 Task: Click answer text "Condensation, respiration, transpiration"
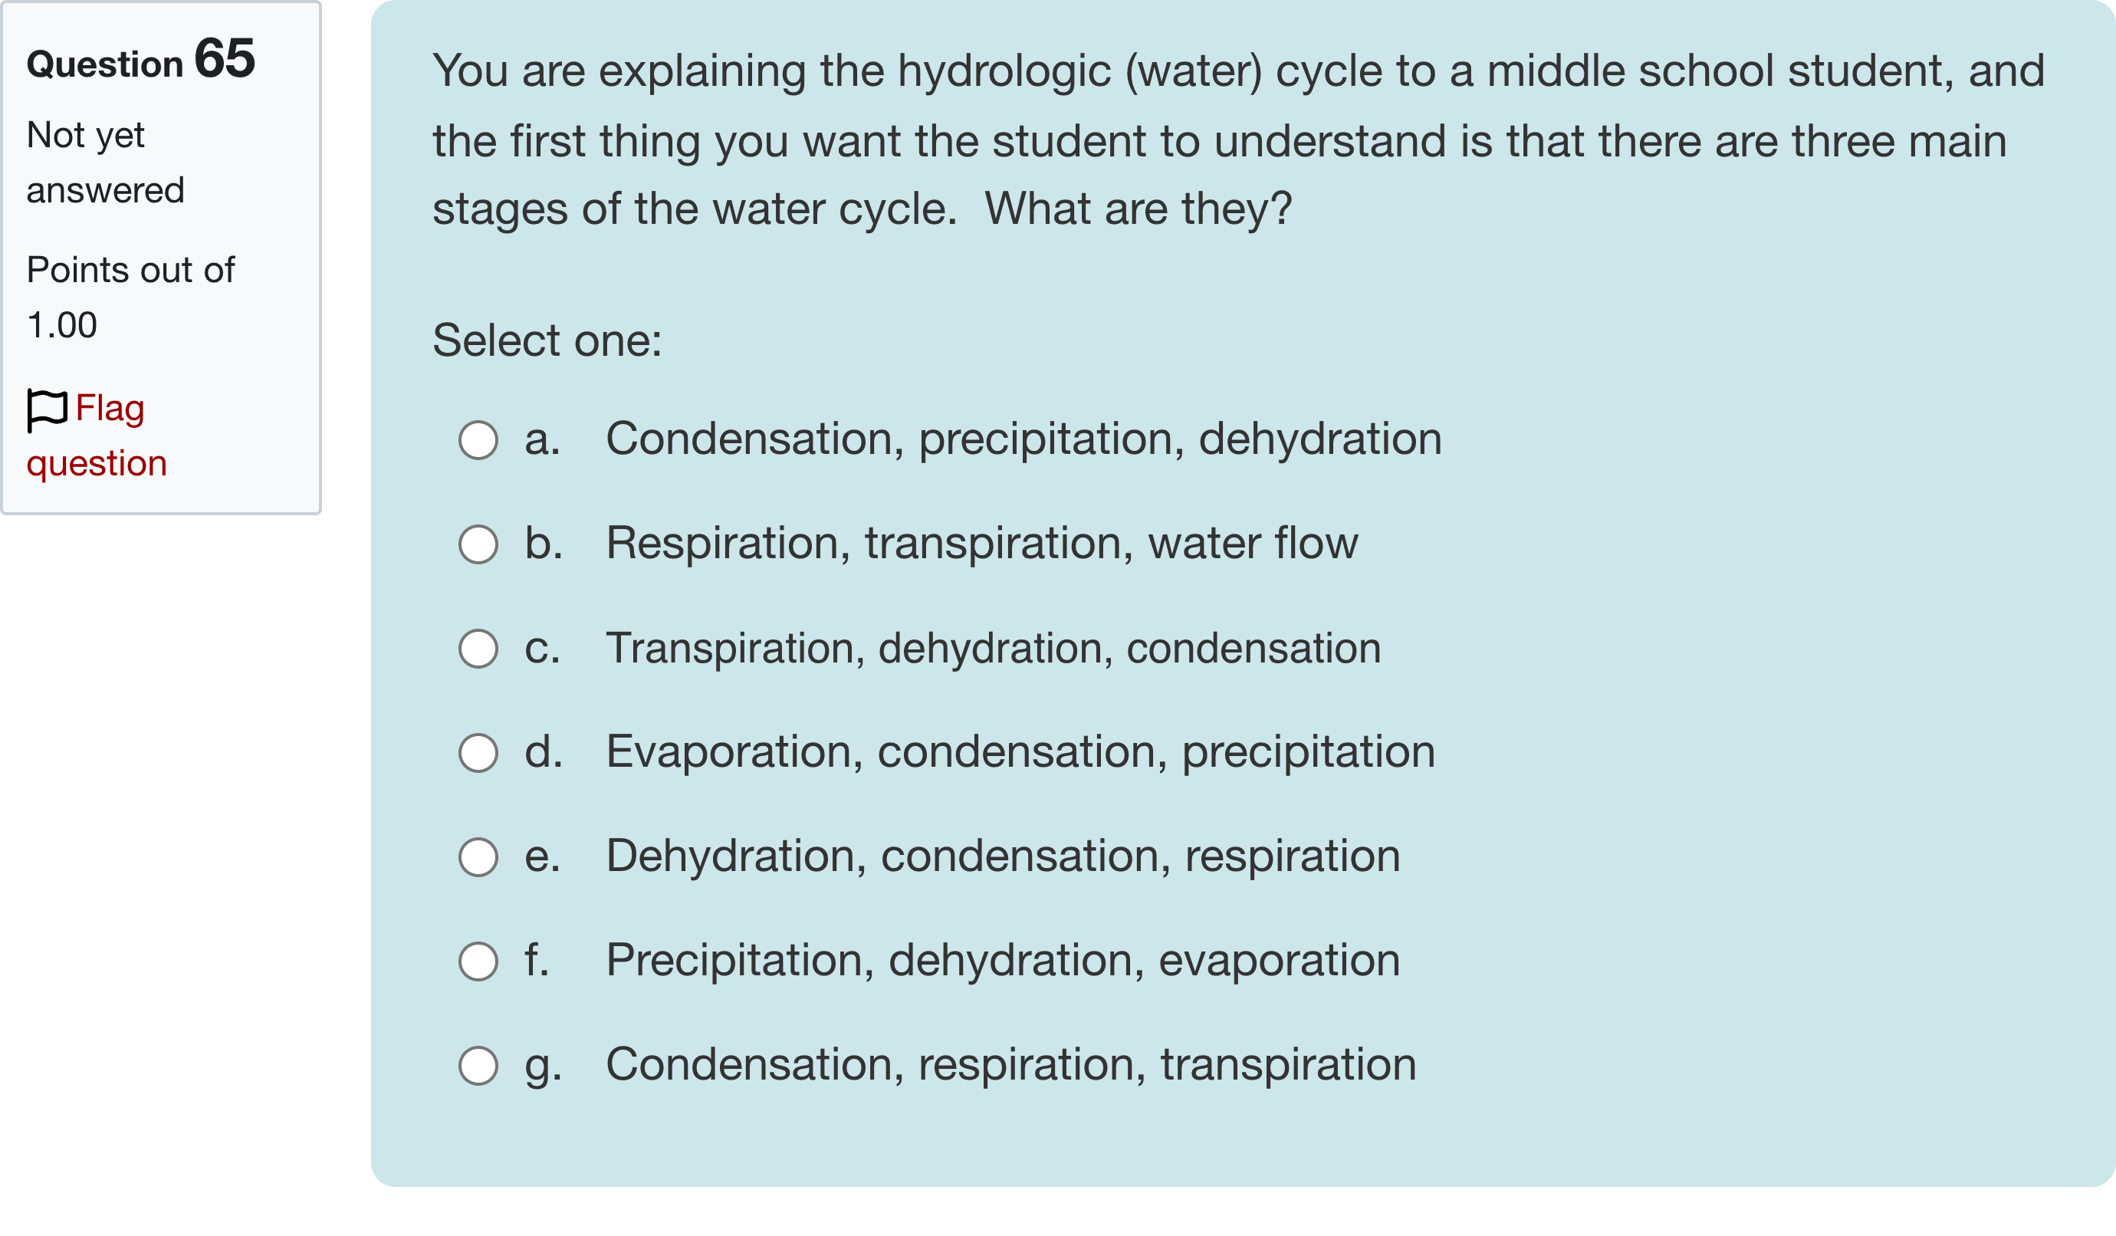pyautogui.click(x=1011, y=1065)
